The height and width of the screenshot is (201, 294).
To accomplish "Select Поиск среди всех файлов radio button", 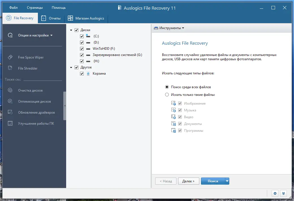I will point(167,87).
